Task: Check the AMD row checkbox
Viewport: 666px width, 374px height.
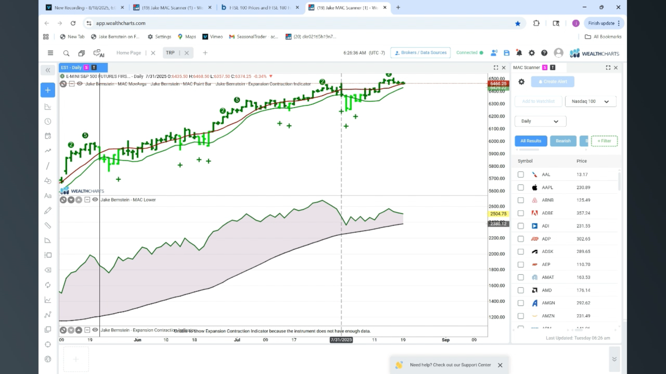Action: [521, 290]
